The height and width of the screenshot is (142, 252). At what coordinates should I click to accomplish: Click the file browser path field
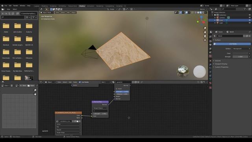click(x=29, y=14)
